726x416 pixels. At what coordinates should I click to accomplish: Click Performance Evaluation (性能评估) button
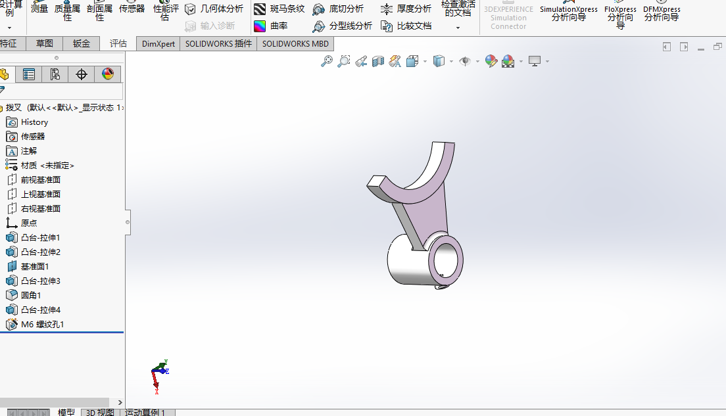tap(165, 12)
